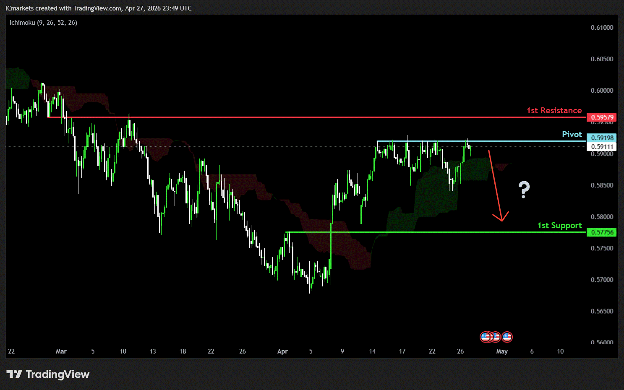624x390 pixels.
Task: Click the TradingView wordmark text
Action: (x=57, y=374)
